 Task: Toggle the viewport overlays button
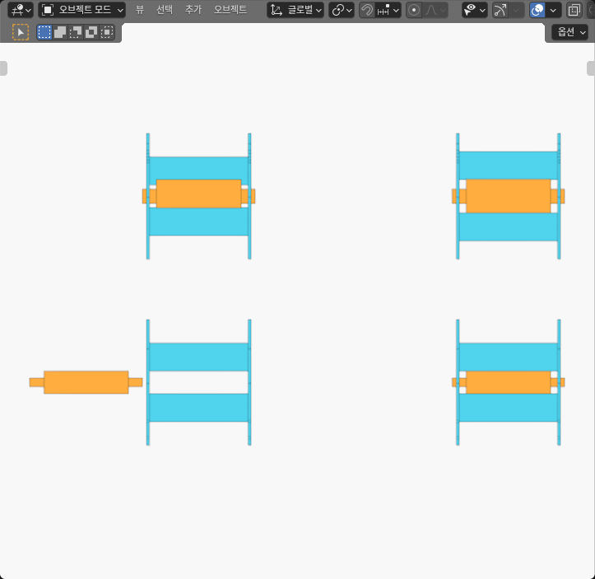[x=537, y=10]
